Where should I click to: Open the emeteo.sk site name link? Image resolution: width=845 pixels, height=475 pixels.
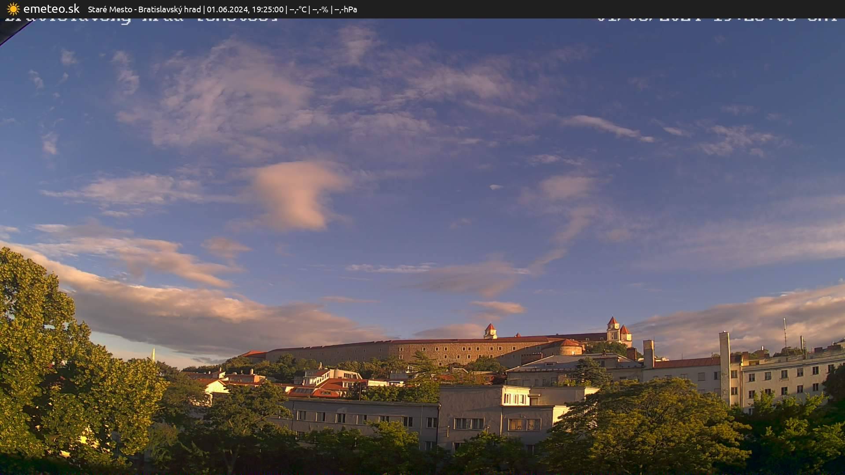pos(51,9)
